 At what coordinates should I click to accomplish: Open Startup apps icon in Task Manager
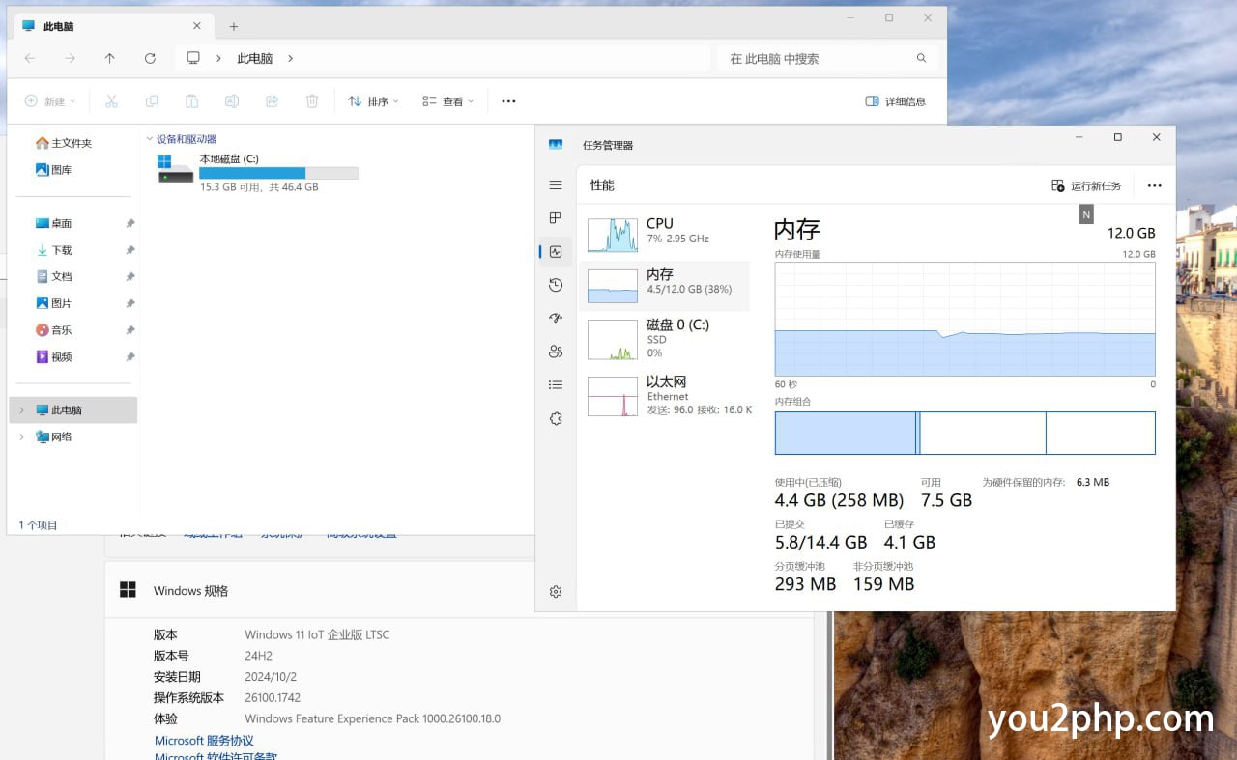[556, 318]
